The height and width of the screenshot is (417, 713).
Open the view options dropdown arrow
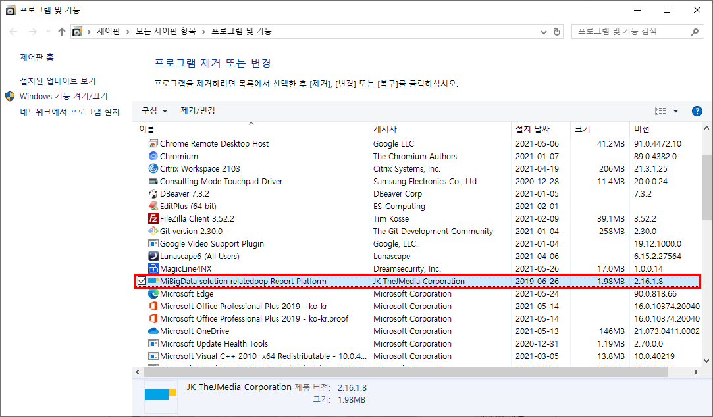[675, 111]
